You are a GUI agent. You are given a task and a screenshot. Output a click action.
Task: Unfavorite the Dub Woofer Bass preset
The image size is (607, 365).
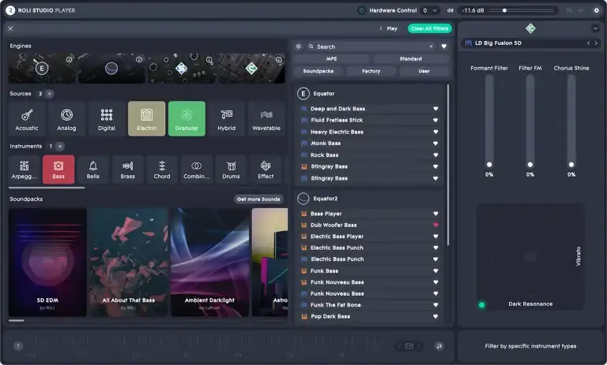[435, 225]
